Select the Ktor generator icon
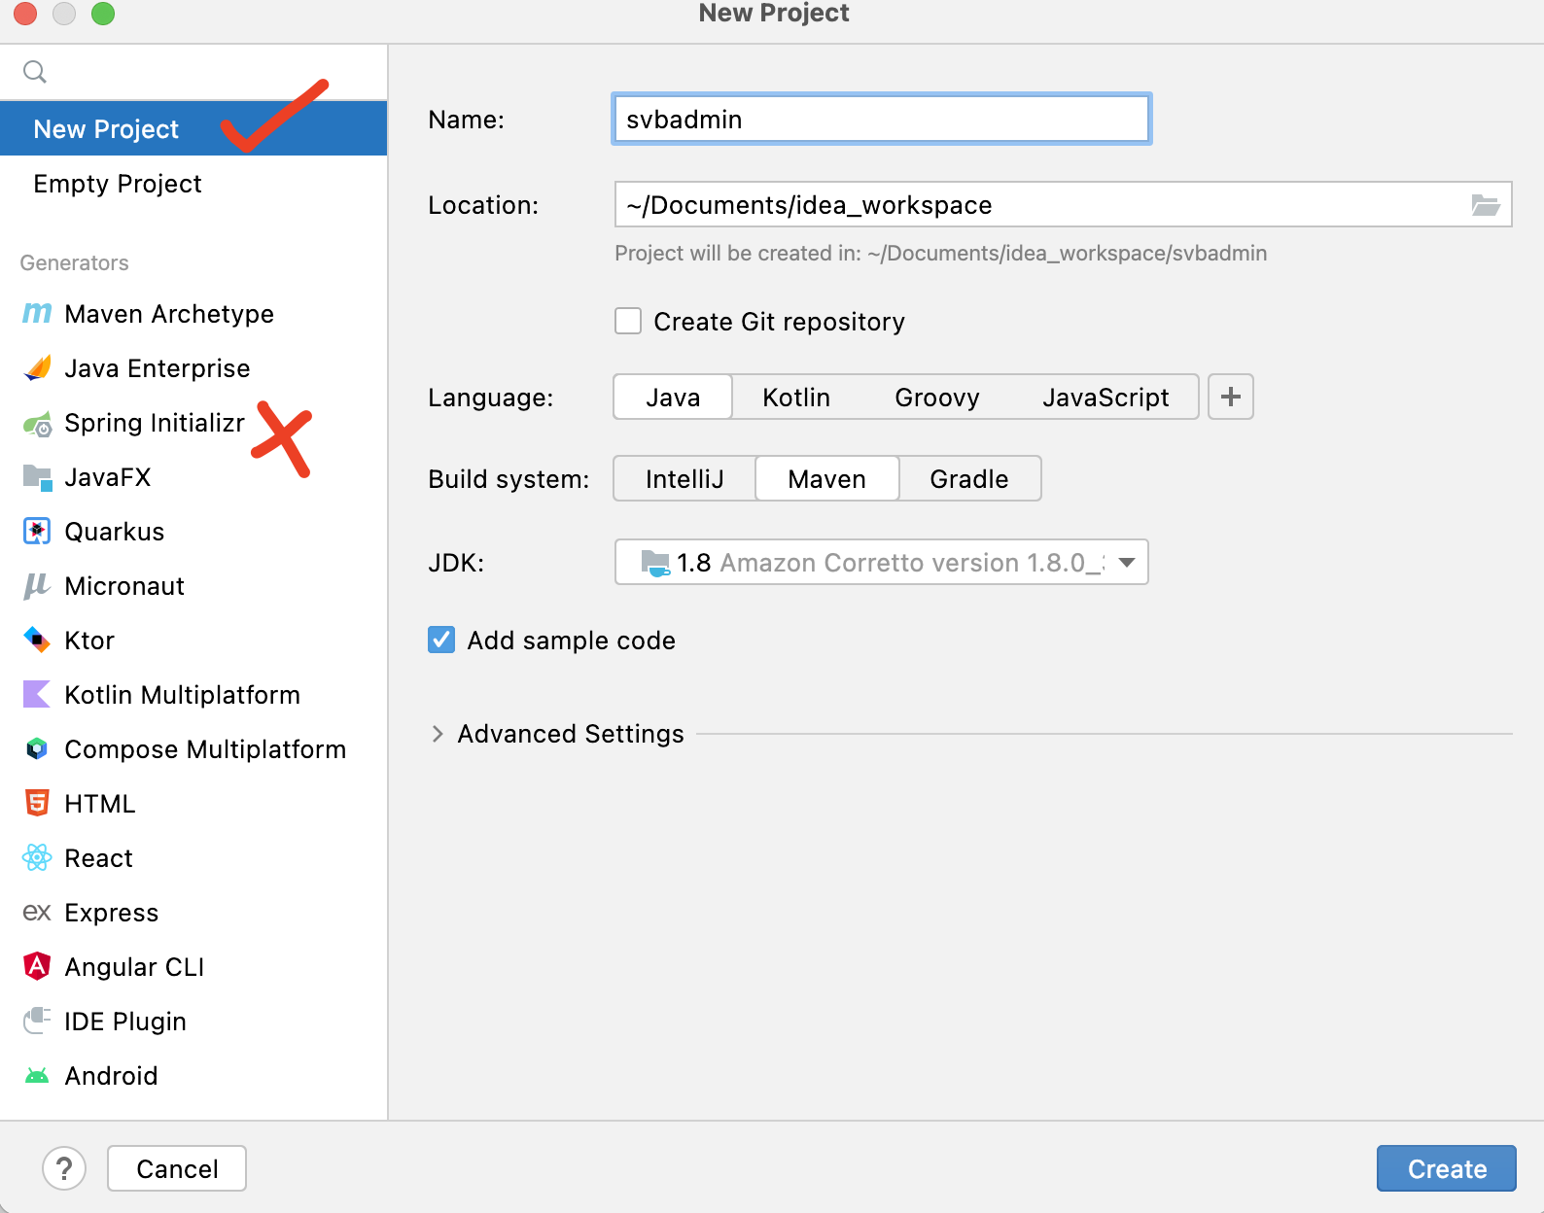This screenshot has height=1213, width=1544. [37, 640]
